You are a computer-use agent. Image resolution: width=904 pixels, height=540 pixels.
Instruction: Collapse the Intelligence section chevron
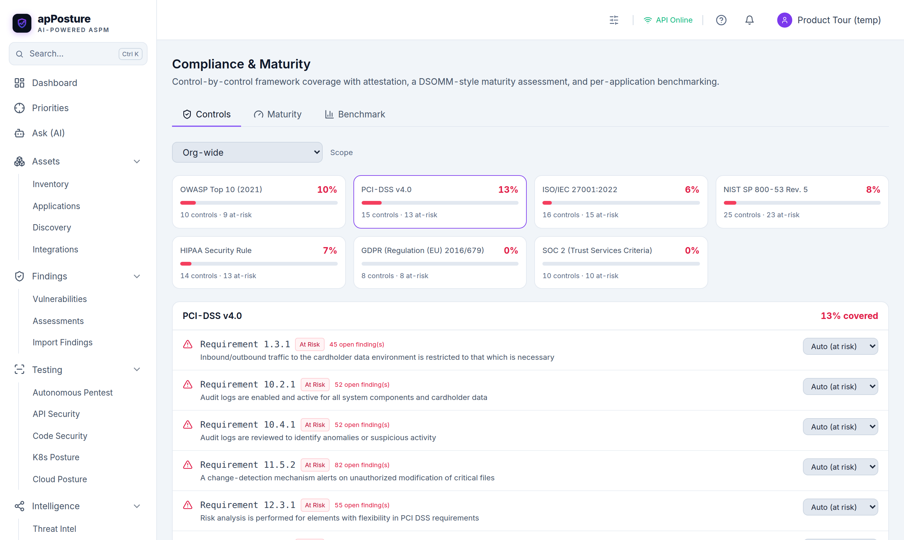137,506
